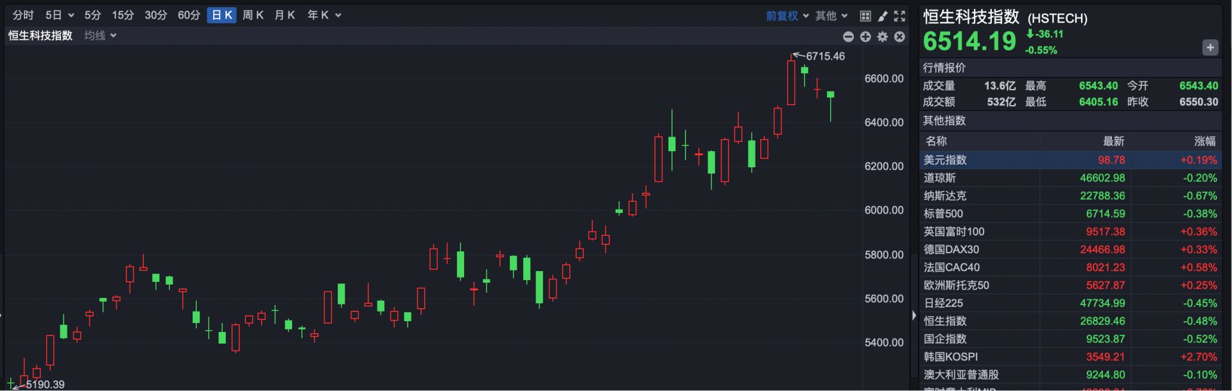
Task: Open chart settings gear
Action: click(883, 37)
